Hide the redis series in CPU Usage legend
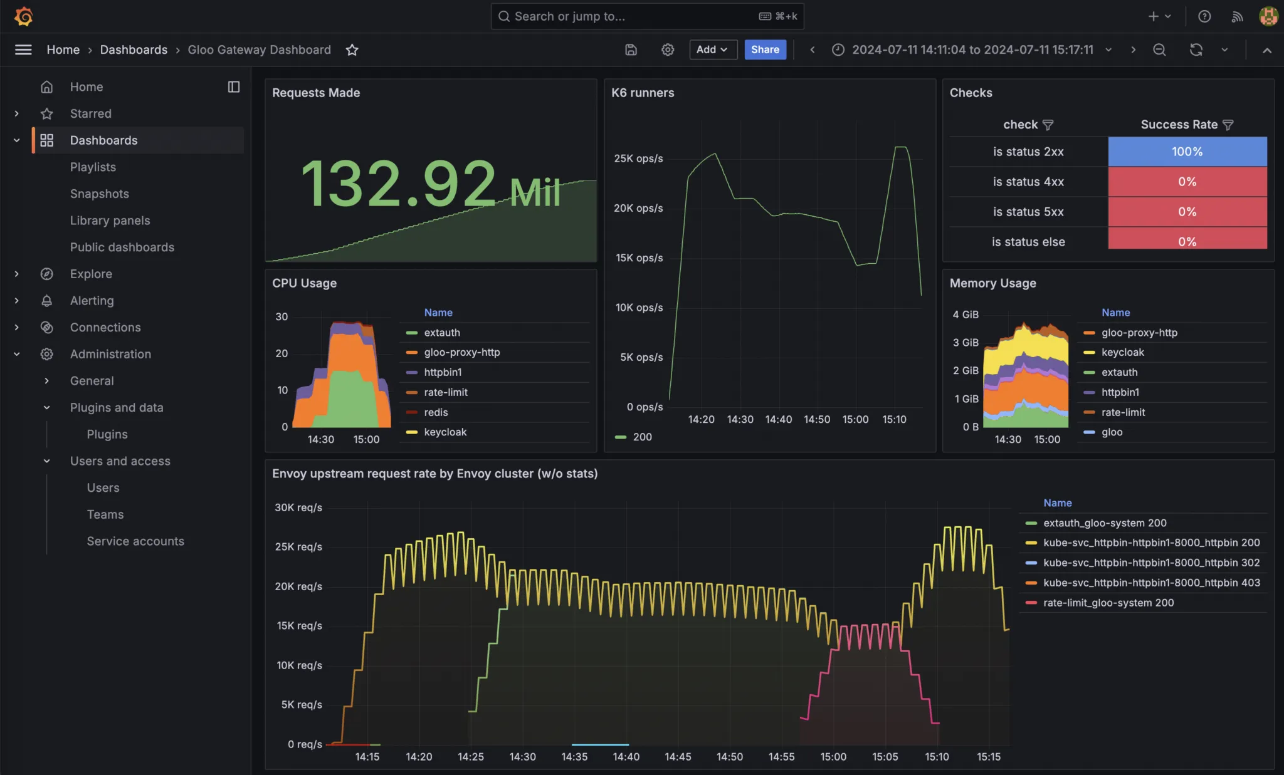This screenshot has width=1284, height=775. point(436,412)
